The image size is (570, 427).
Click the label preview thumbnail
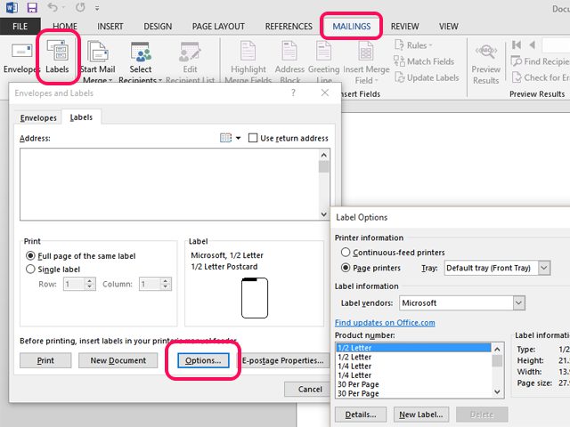(255, 298)
